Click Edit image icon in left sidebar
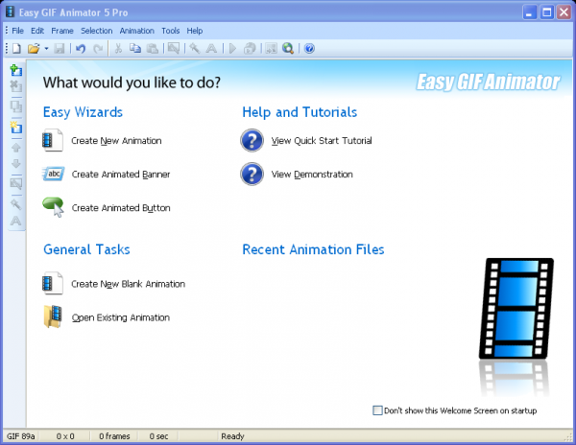This screenshot has width=576, height=445. (15, 183)
